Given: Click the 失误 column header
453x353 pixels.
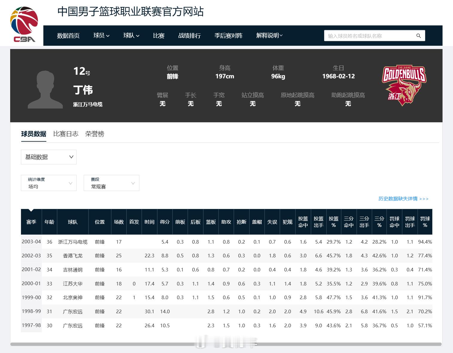Looking at the screenshot, I should tap(272, 222).
